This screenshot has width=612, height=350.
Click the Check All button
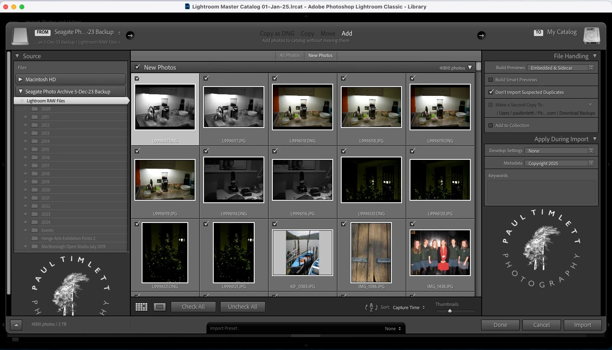[x=193, y=307]
